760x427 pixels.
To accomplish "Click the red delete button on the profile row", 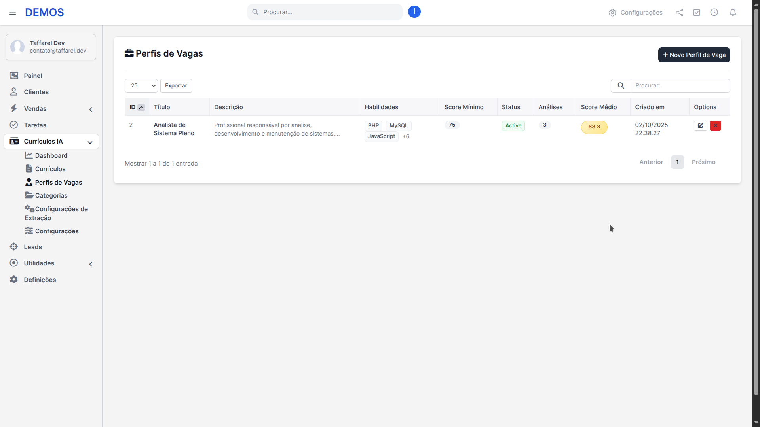I will tap(715, 125).
